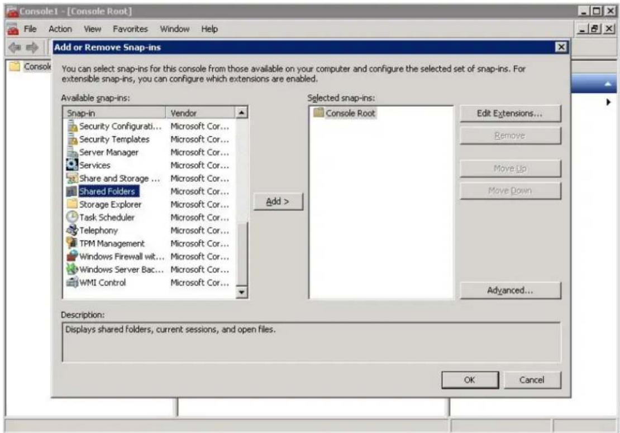Dismiss the dialog with Cancel
This screenshot has height=433, width=620.
coord(532,379)
